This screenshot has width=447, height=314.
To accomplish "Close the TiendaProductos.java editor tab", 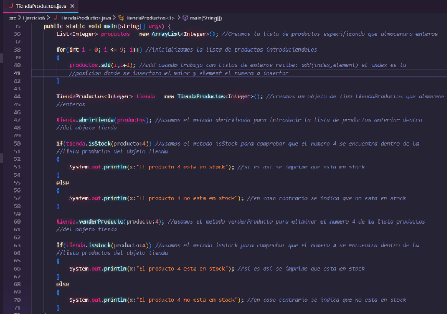I will (x=72, y=6).
